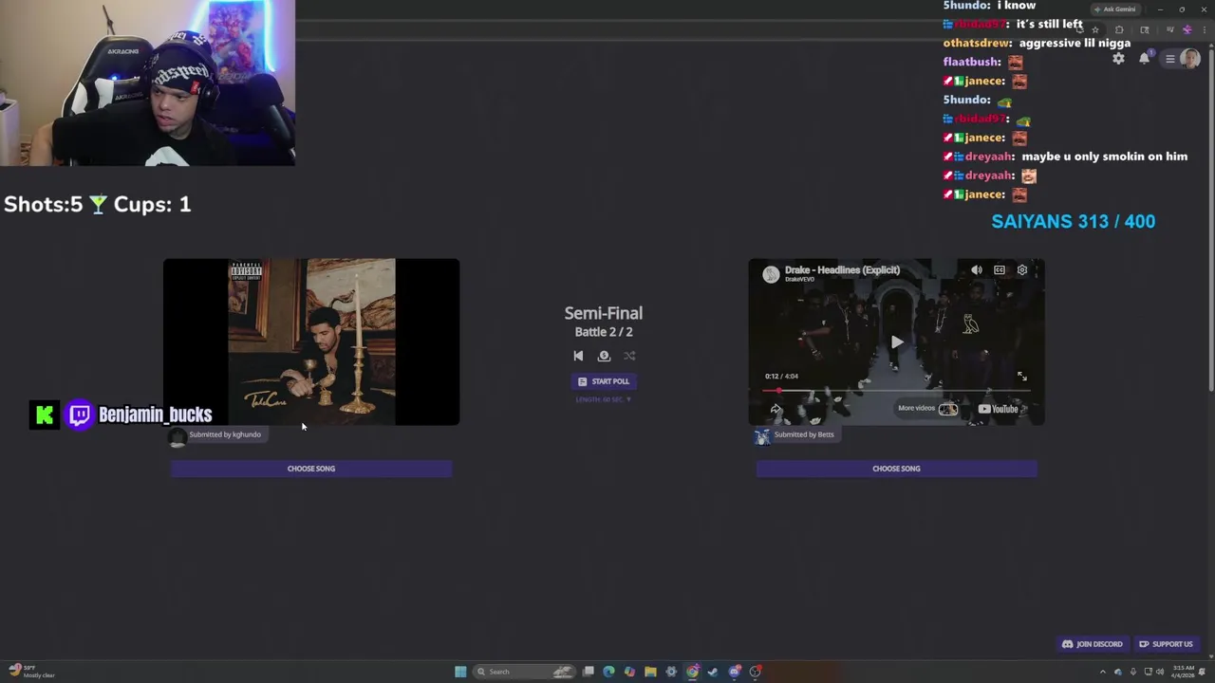1215x683 pixels.
Task: Seek along the YouTube video progress bar
Action: [x=896, y=391]
